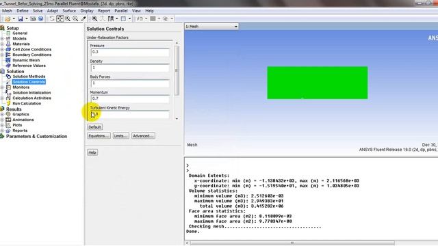Click the Cell Zone Conditions icon
This screenshot has height=246, width=438.
[x=8, y=49]
